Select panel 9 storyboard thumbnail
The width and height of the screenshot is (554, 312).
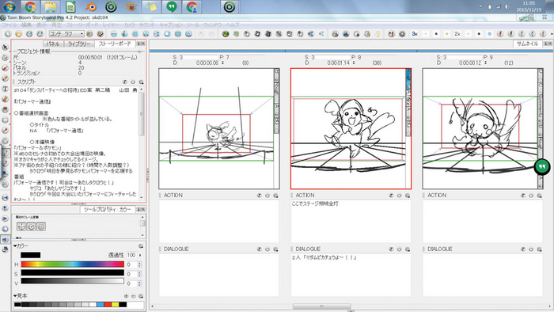click(483, 128)
